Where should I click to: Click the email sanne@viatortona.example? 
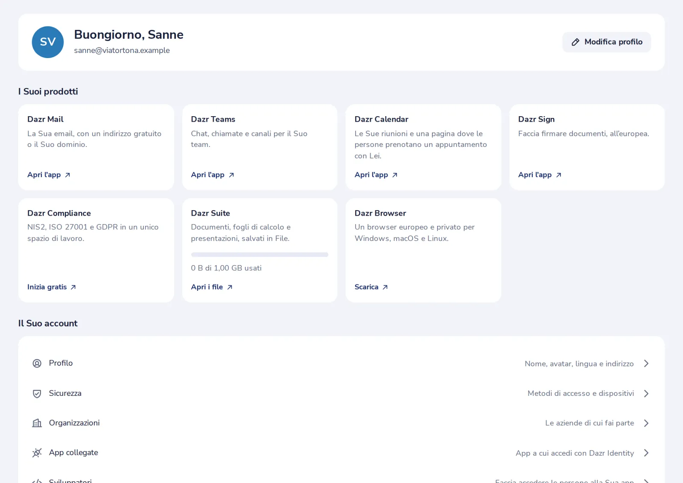pyautogui.click(x=122, y=50)
